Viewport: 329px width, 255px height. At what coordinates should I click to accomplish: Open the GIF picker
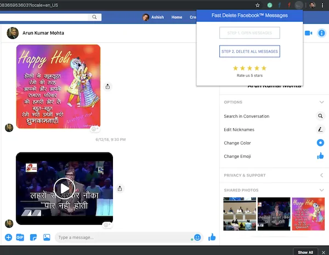pyautogui.click(x=20, y=237)
